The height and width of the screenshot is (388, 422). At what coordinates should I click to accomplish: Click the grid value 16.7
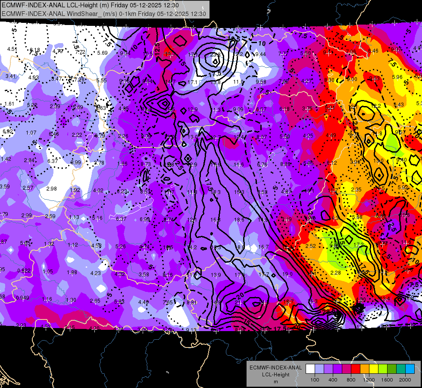(263, 247)
